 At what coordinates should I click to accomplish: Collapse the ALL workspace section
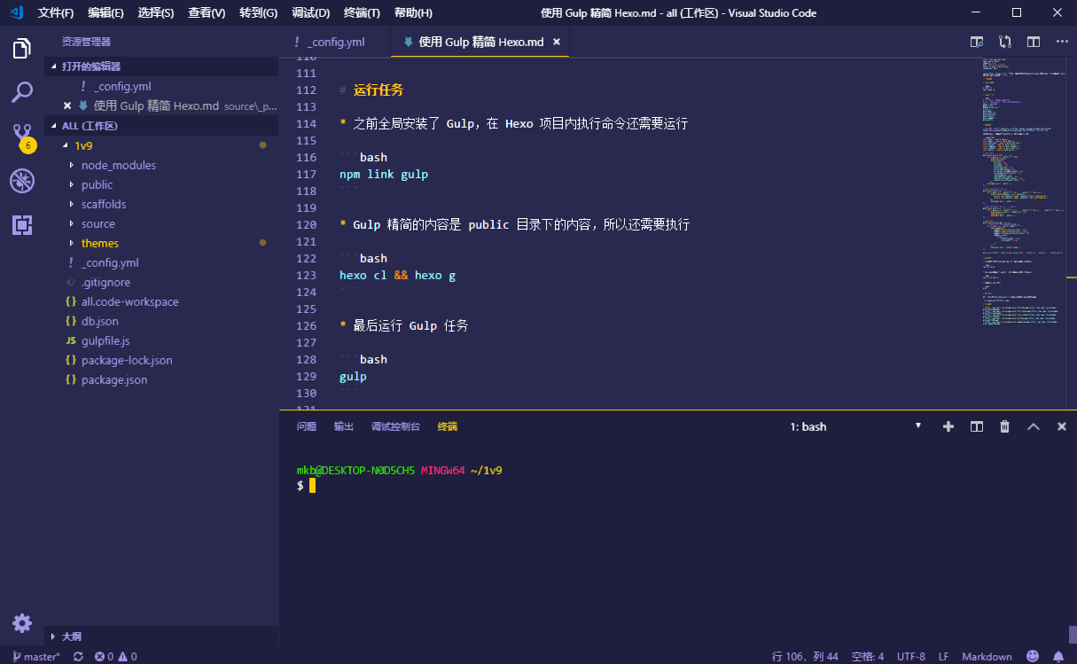tap(162, 126)
